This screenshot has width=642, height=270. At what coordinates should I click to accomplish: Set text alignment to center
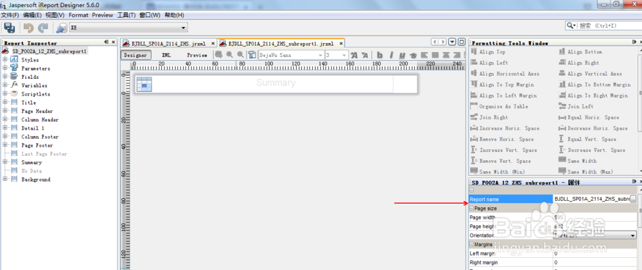[446, 55]
